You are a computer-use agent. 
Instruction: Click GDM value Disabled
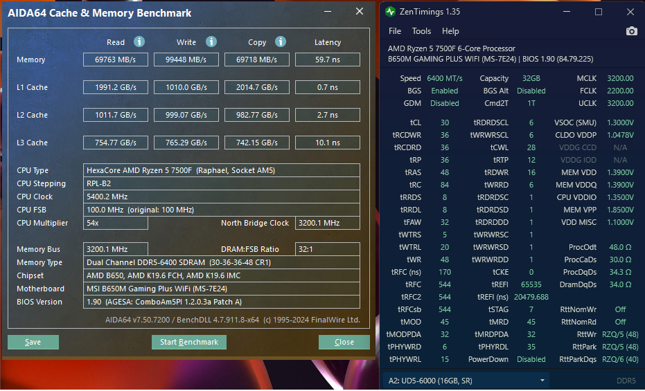tap(445, 103)
